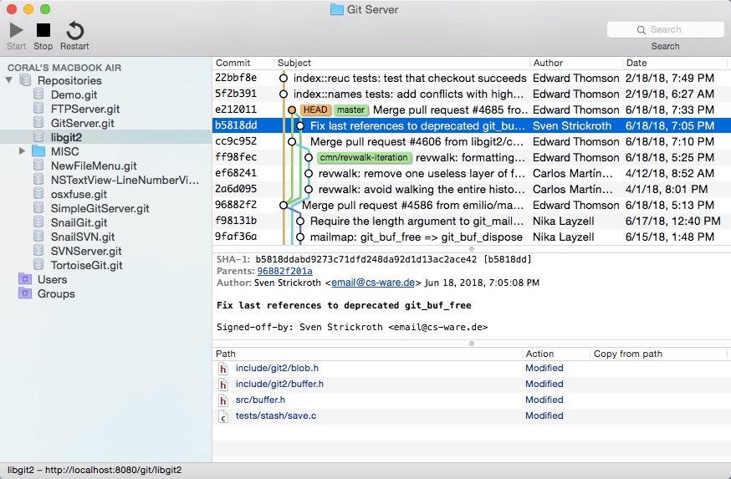Image resolution: width=731 pixels, height=479 pixels.
Task: Expand the MISC folder disclosure triangle
Action: coord(22,151)
